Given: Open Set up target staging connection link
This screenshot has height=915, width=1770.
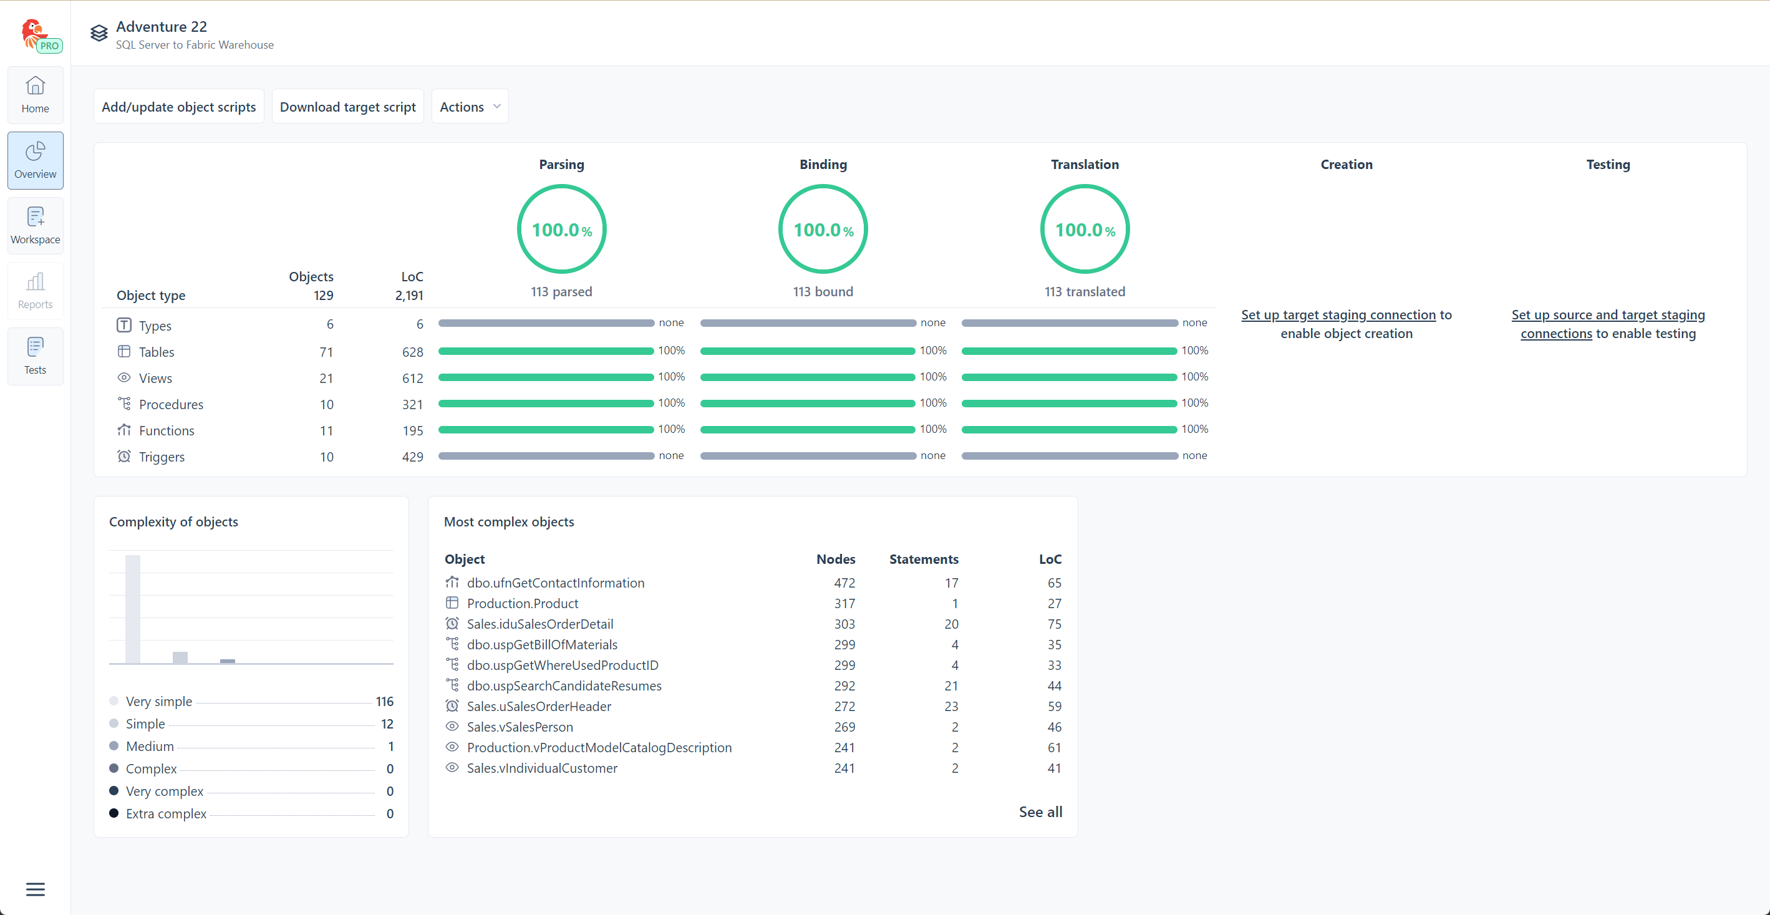Looking at the screenshot, I should pyautogui.click(x=1338, y=314).
